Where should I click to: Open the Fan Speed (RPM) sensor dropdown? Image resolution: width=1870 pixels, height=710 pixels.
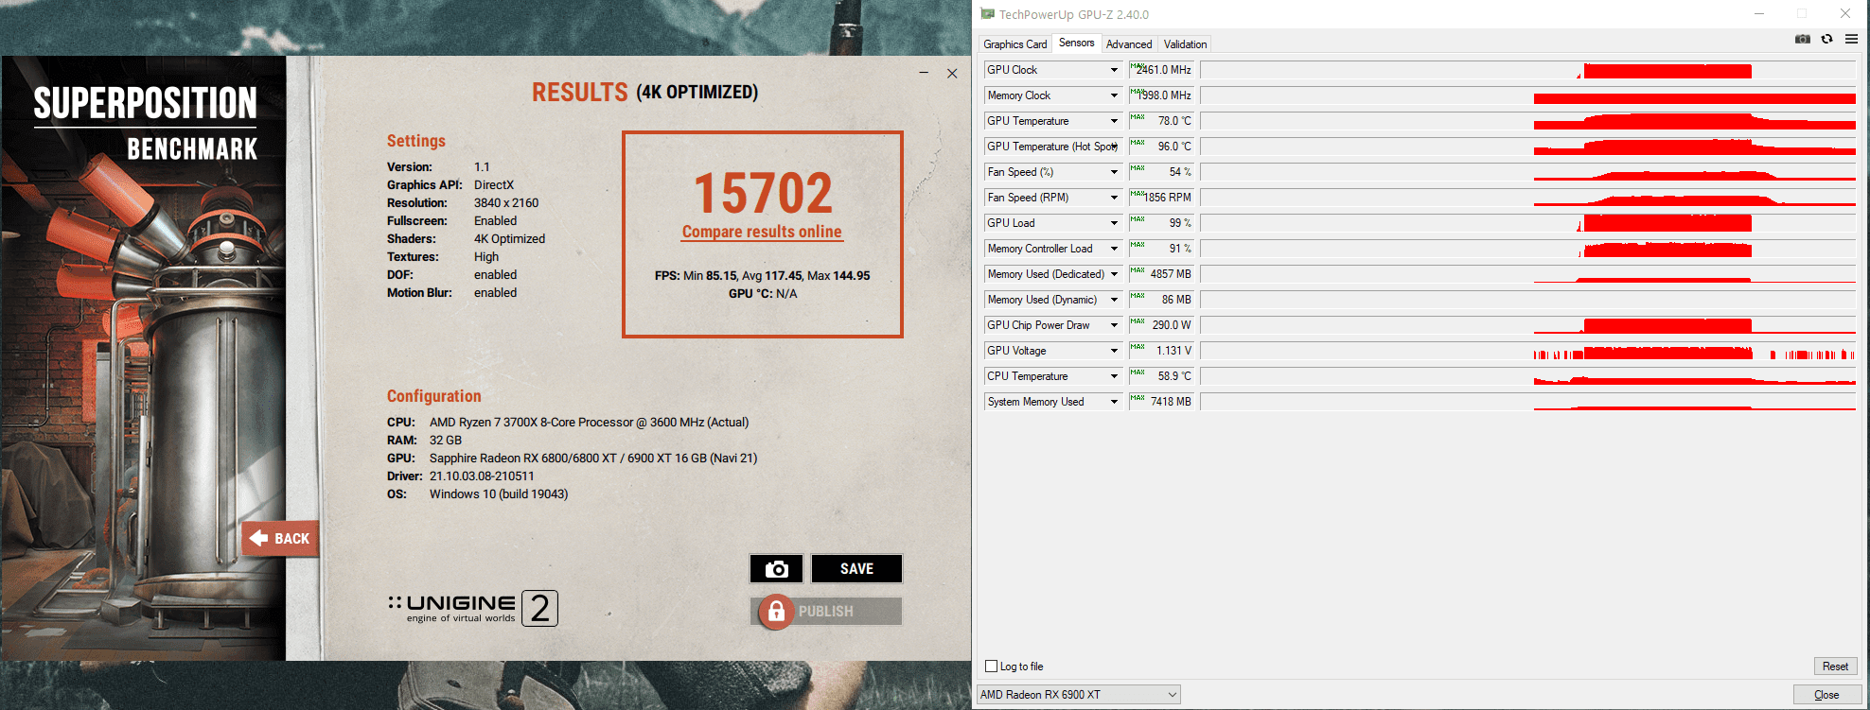coord(1114,198)
